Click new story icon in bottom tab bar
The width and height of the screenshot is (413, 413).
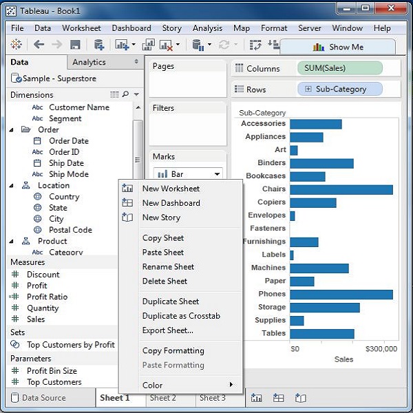click(300, 398)
